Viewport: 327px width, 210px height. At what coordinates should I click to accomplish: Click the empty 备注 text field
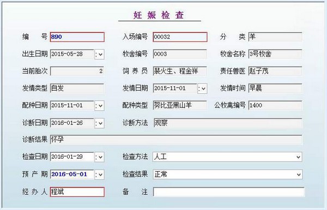pos(229,192)
